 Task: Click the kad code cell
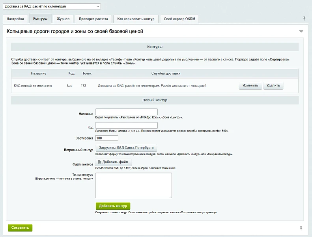(x=70, y=86)
